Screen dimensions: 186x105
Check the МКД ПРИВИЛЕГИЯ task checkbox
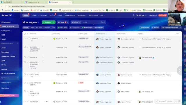pyautogui.click(x=25, y=91)
